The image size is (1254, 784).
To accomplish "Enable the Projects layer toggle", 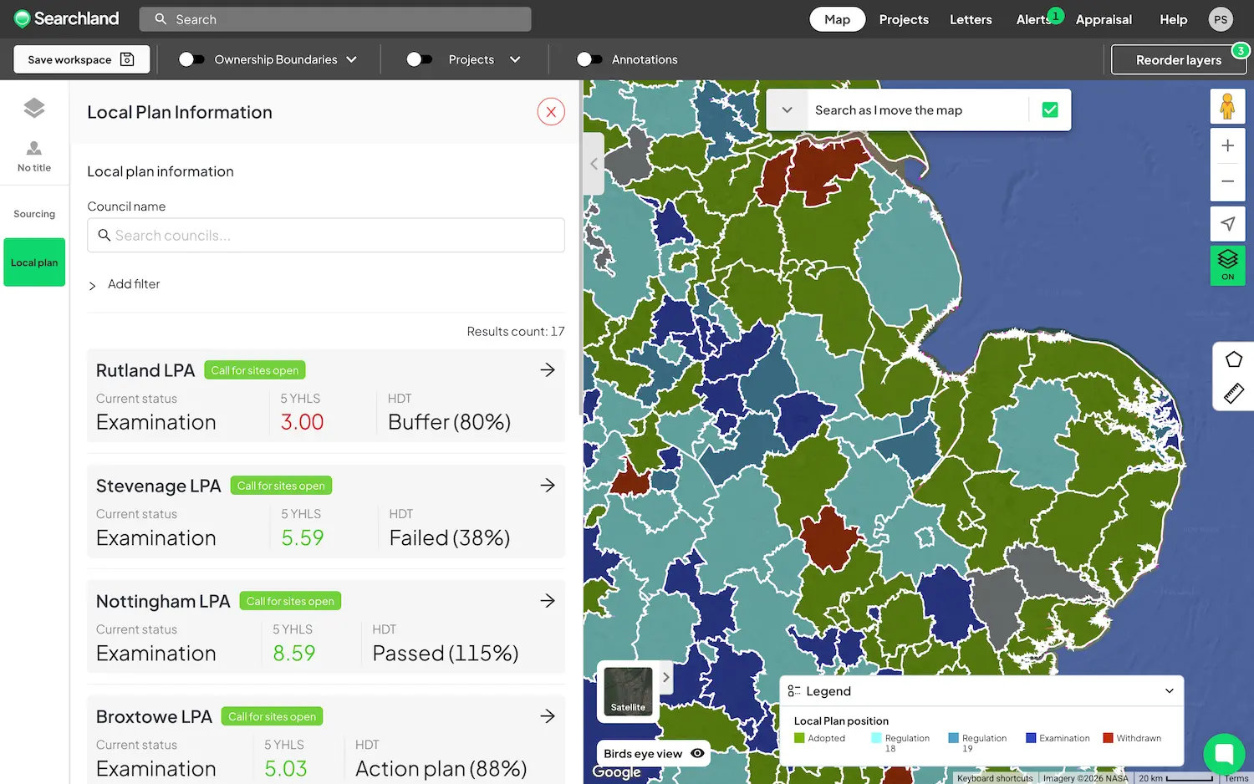I will click(421, 59).
